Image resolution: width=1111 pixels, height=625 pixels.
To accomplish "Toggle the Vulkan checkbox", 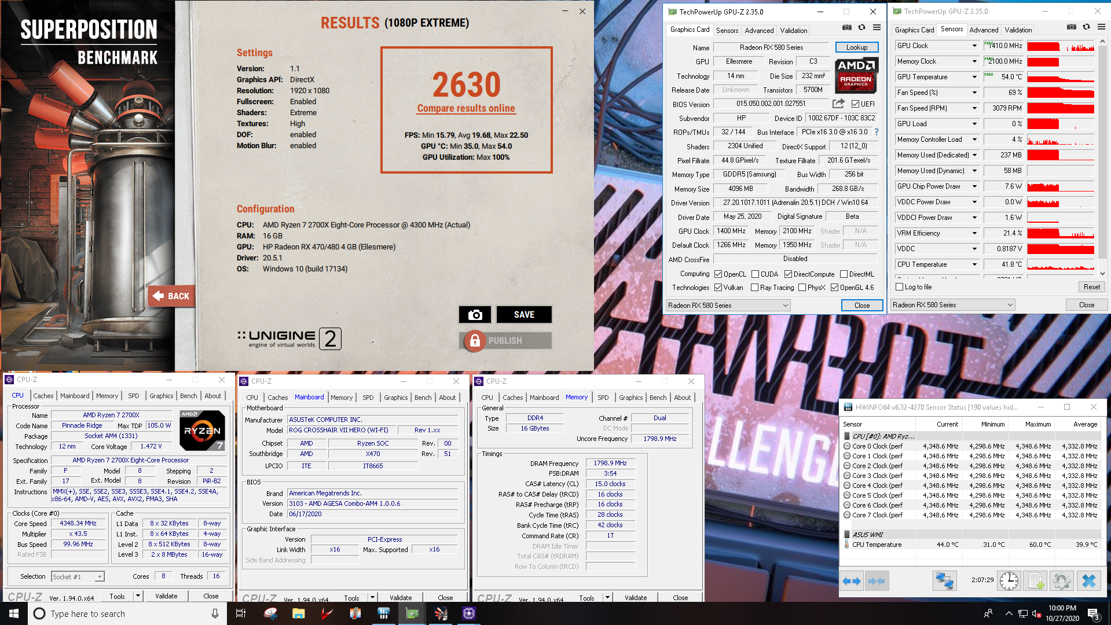I will tap(718, 288).
